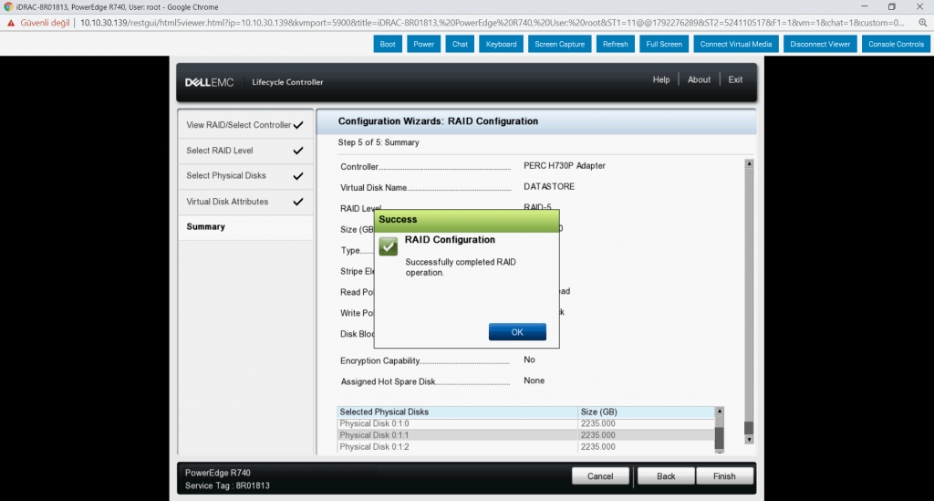Click the Finish button

point(724,476)
